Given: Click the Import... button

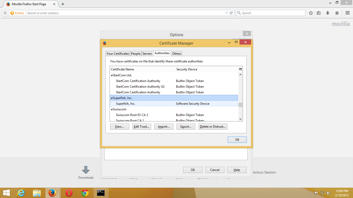Looking at the screenshot, I should pyautogui.click(x=164, y=127).
